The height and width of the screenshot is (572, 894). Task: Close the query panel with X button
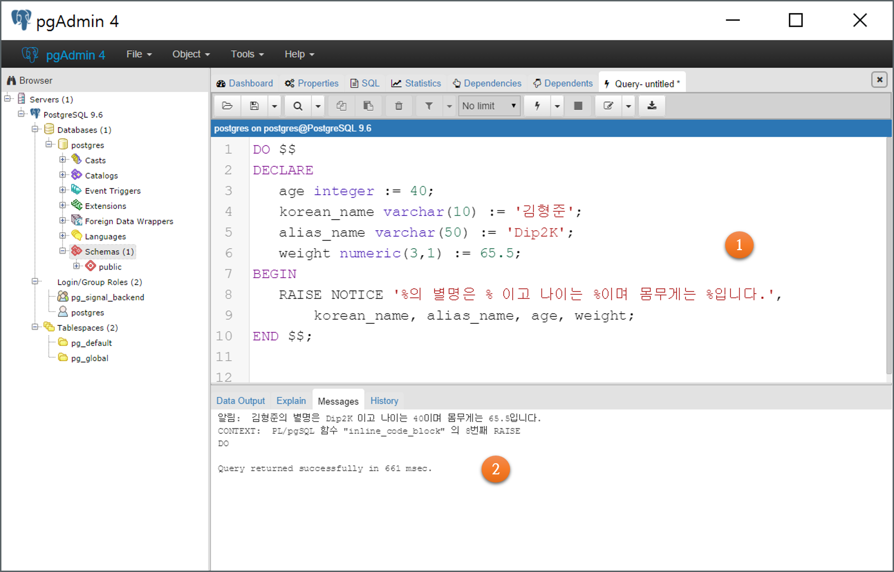(x=879, y=80)
